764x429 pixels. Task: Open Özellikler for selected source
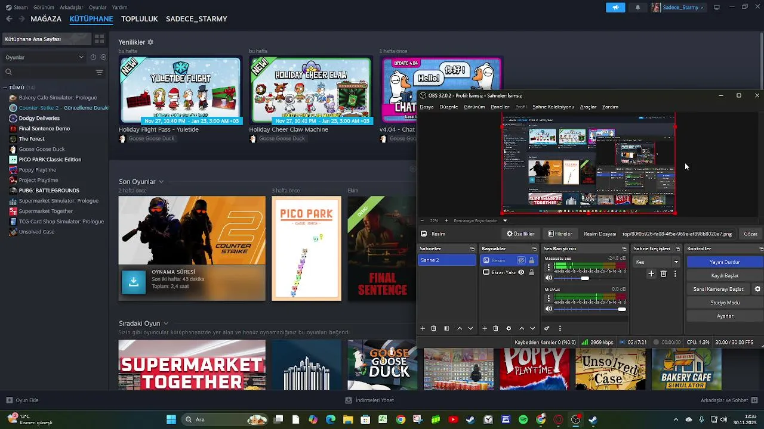pos(520,234)
